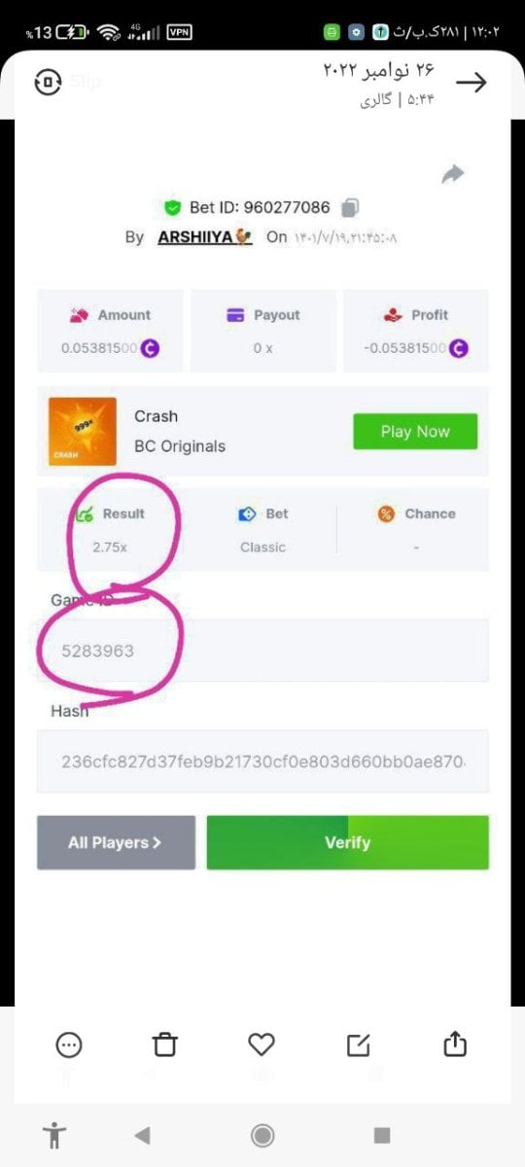Tap the rotate screen icon at top
Viewport: 525px width, 1167px height.
(47, 83)
